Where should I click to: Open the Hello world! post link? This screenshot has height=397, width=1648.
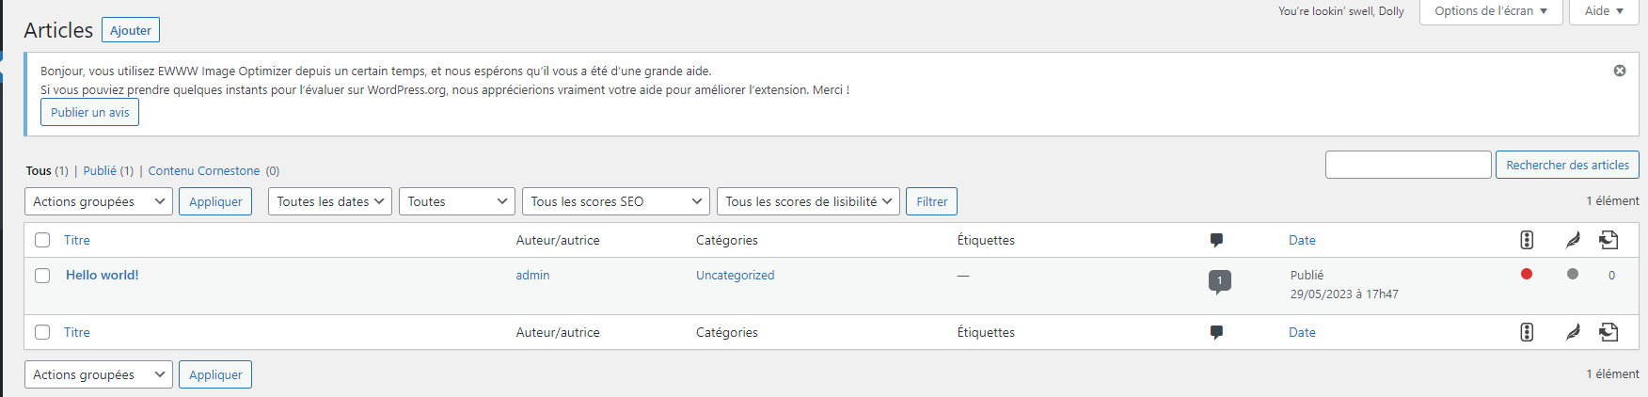[102, 275]
